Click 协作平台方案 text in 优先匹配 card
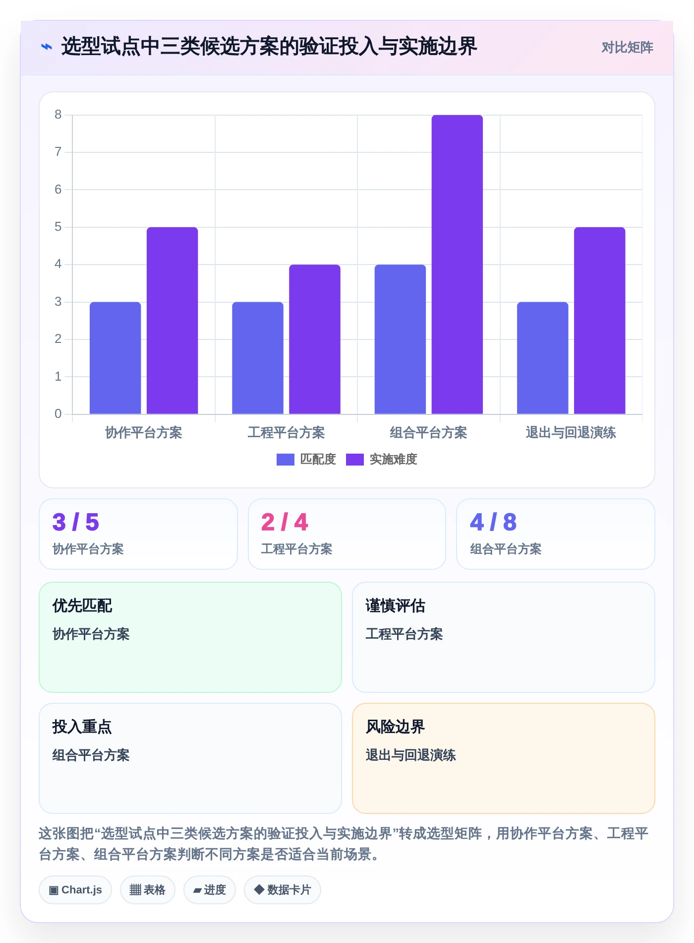694x943 pixels. 91,634
